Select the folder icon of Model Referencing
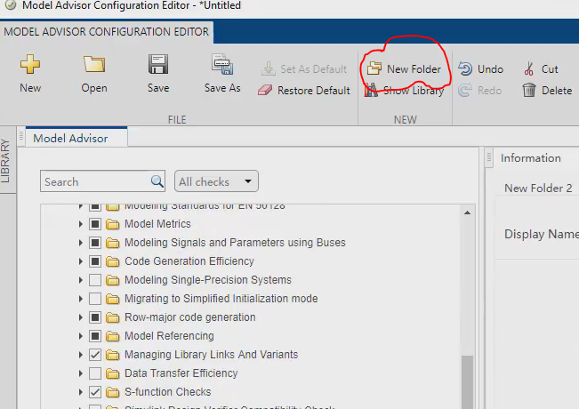This screenshot has width=579, height=409. click(x=113, y=336)
